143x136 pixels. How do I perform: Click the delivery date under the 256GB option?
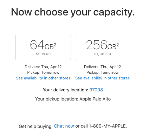(103, 67)
